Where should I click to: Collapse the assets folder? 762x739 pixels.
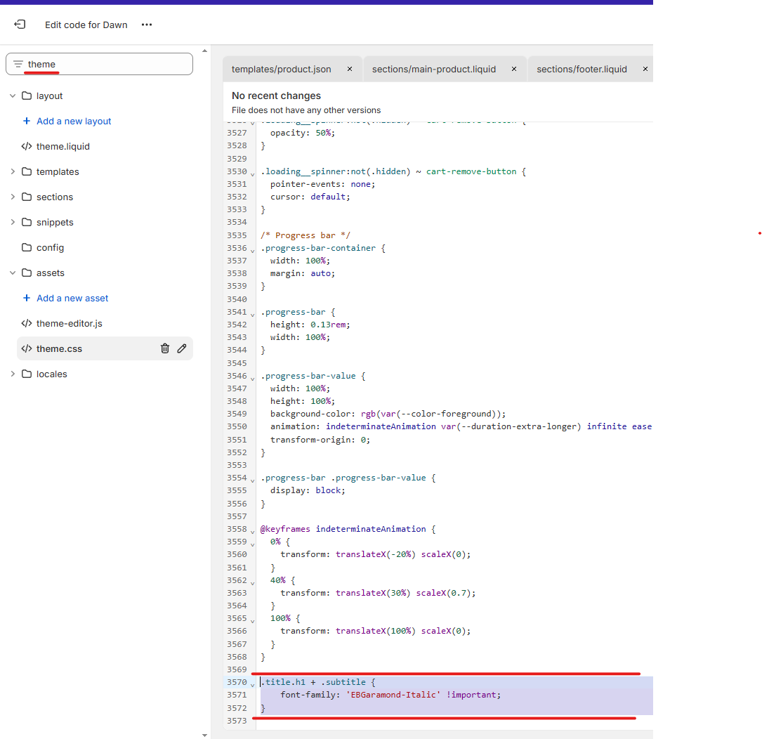click(x=13, y=273)
